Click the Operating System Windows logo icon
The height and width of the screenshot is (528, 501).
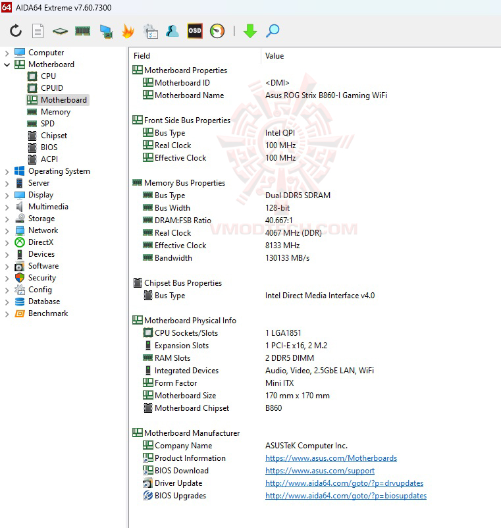[20, 171]
